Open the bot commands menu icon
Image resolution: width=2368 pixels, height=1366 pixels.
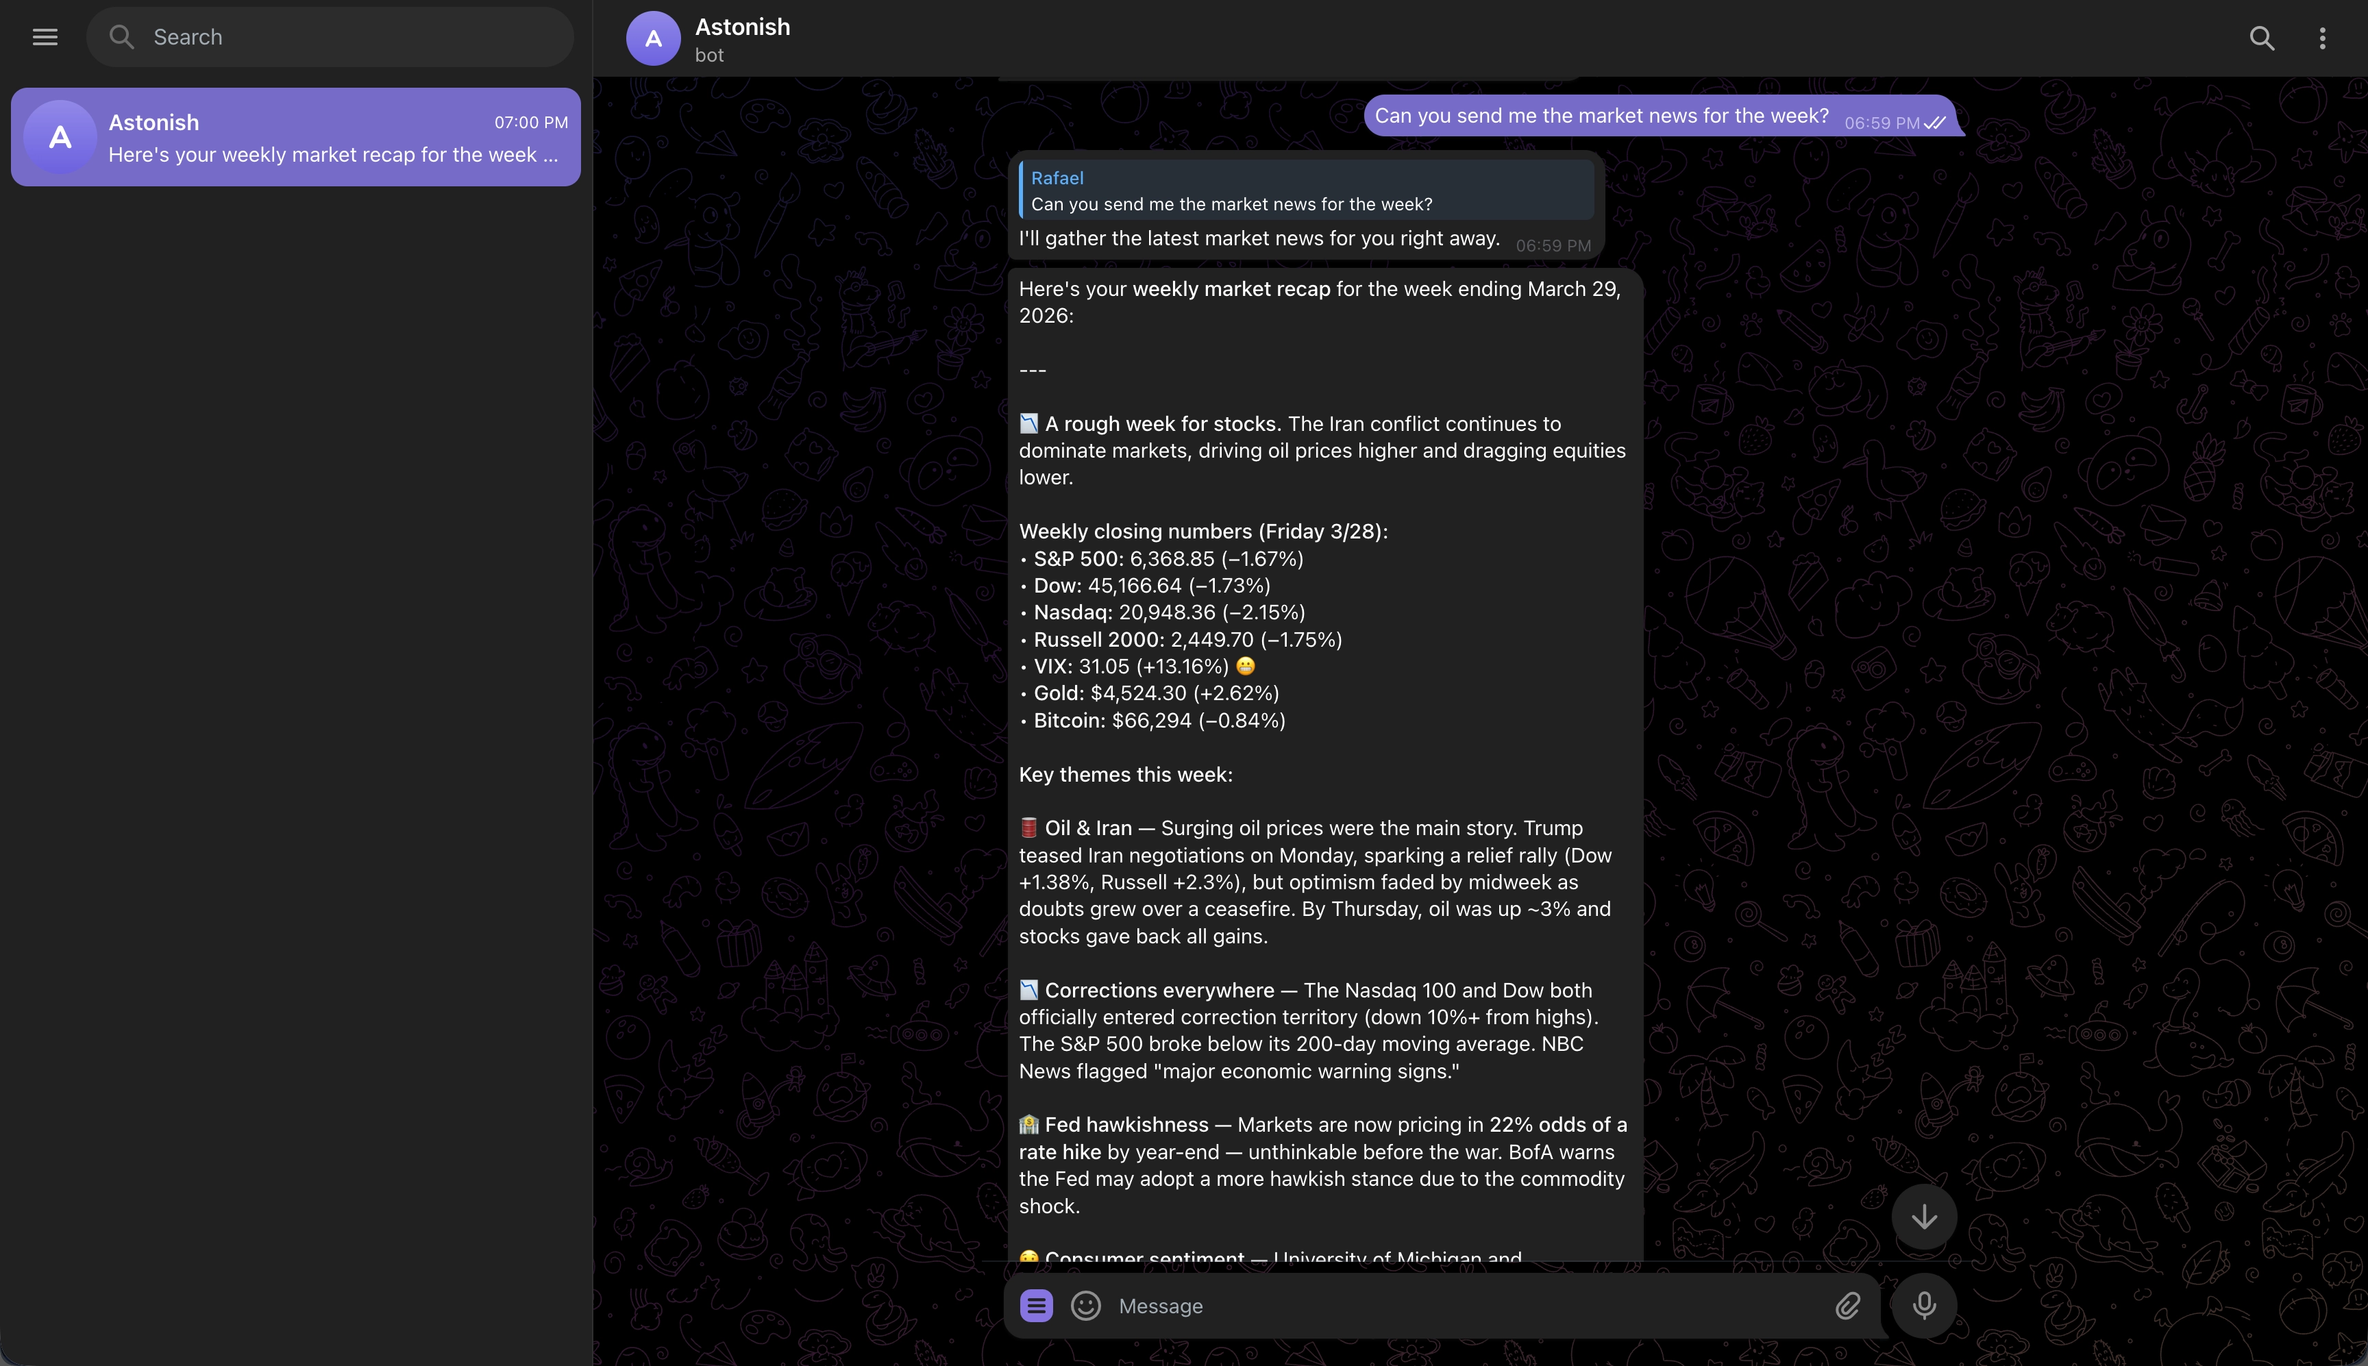click(1036, 1305)
